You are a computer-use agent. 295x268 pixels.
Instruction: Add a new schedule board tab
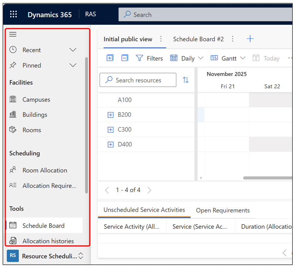250,39
